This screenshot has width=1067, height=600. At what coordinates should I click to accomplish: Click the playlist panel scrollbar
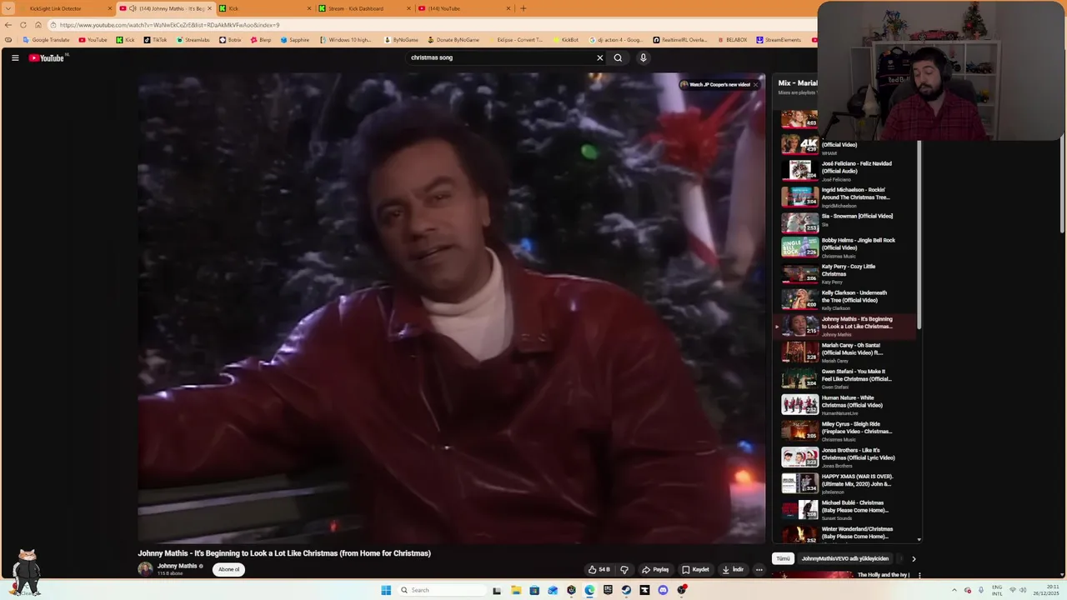click(919, 233)
